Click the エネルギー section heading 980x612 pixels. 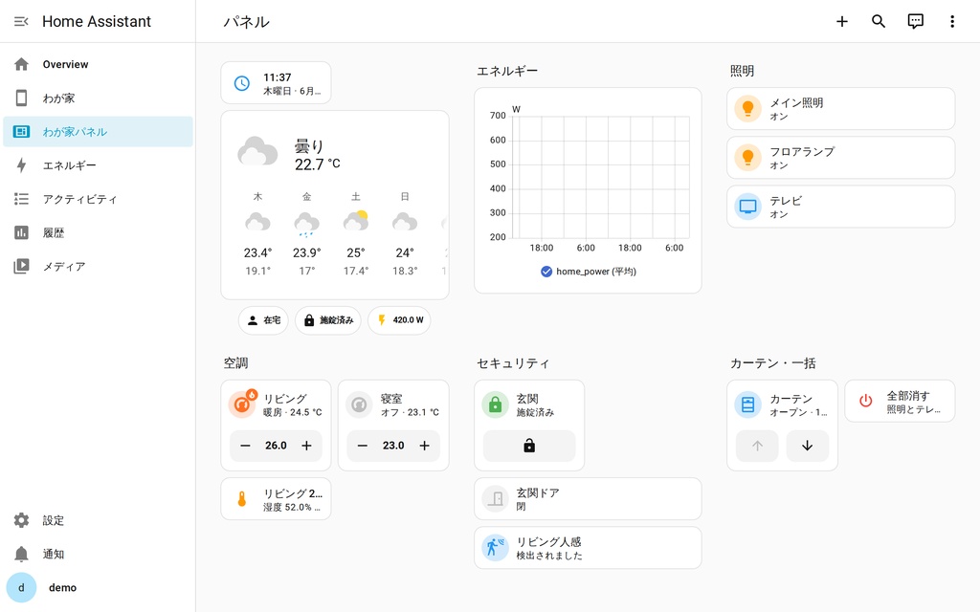pyautogui.click(x=507, y=71)
